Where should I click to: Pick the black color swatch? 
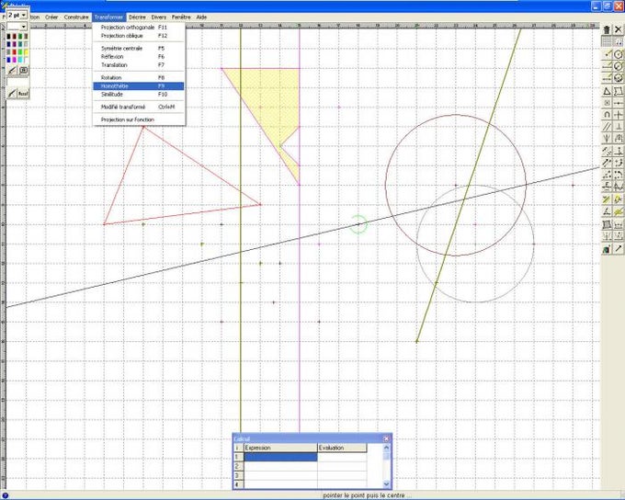click(9, 36)
